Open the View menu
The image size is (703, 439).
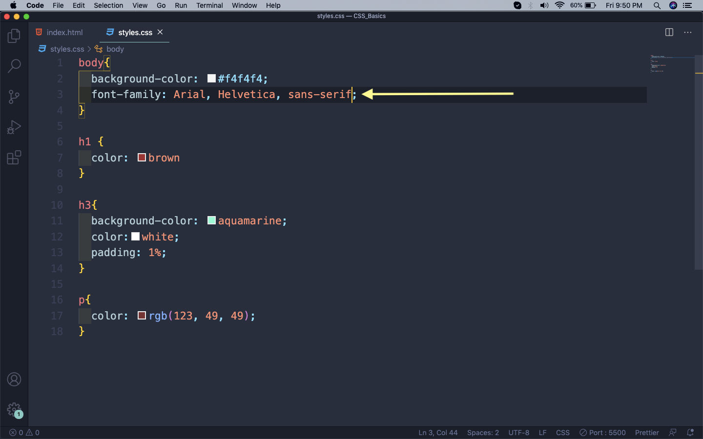140,5
